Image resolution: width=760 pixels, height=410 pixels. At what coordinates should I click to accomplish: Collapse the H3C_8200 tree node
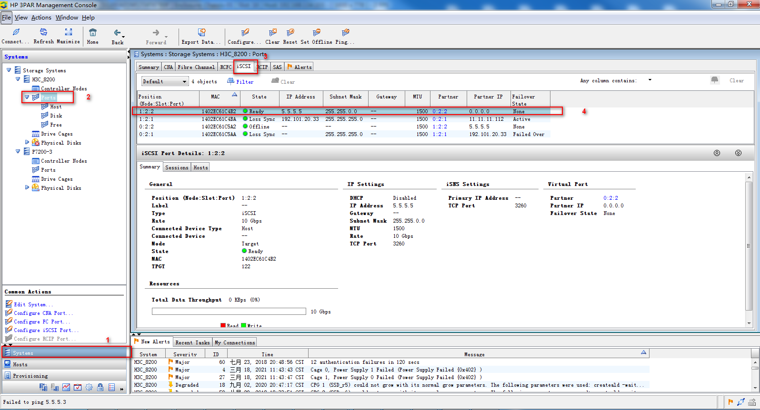[x=18, y=79]
